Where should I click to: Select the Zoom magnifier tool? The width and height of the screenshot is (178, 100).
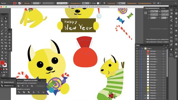pos(6,59)
